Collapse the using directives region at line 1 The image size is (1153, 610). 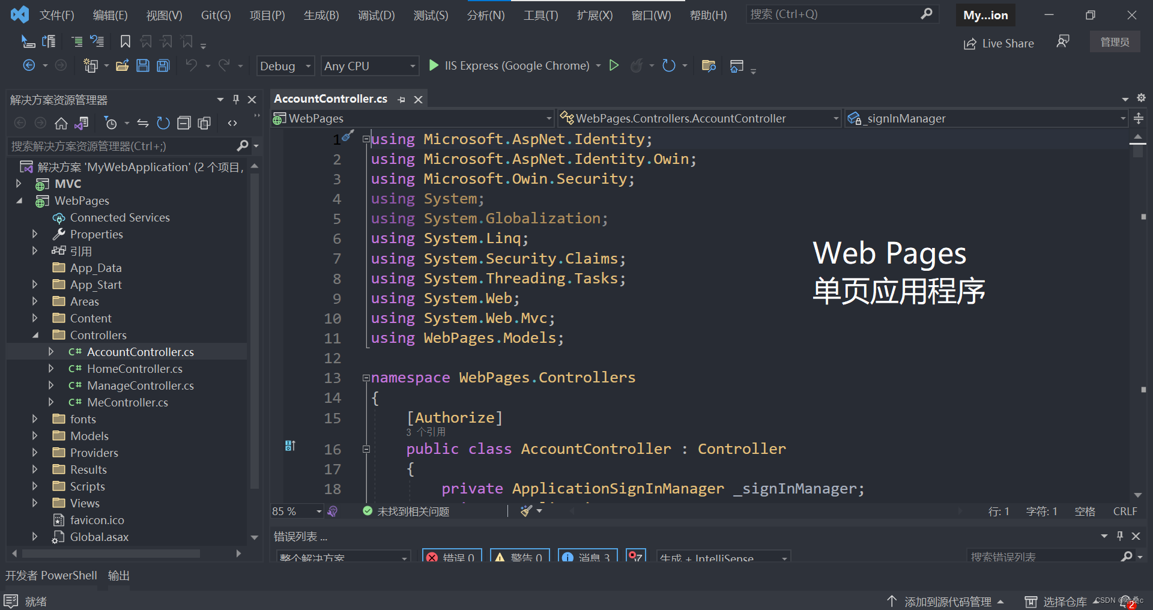click(366, 139)
